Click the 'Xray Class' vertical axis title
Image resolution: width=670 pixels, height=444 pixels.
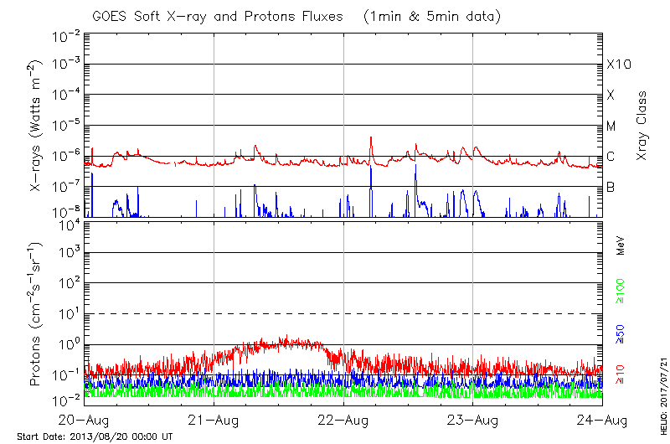[x=642, y=126]
